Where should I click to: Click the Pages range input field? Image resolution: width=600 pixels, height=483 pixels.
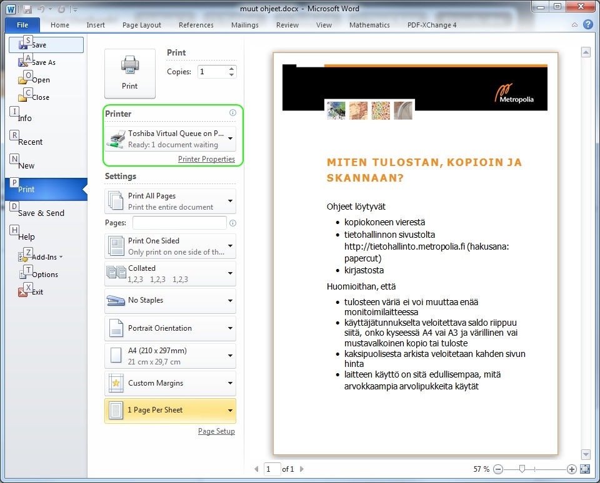point(179,223)
